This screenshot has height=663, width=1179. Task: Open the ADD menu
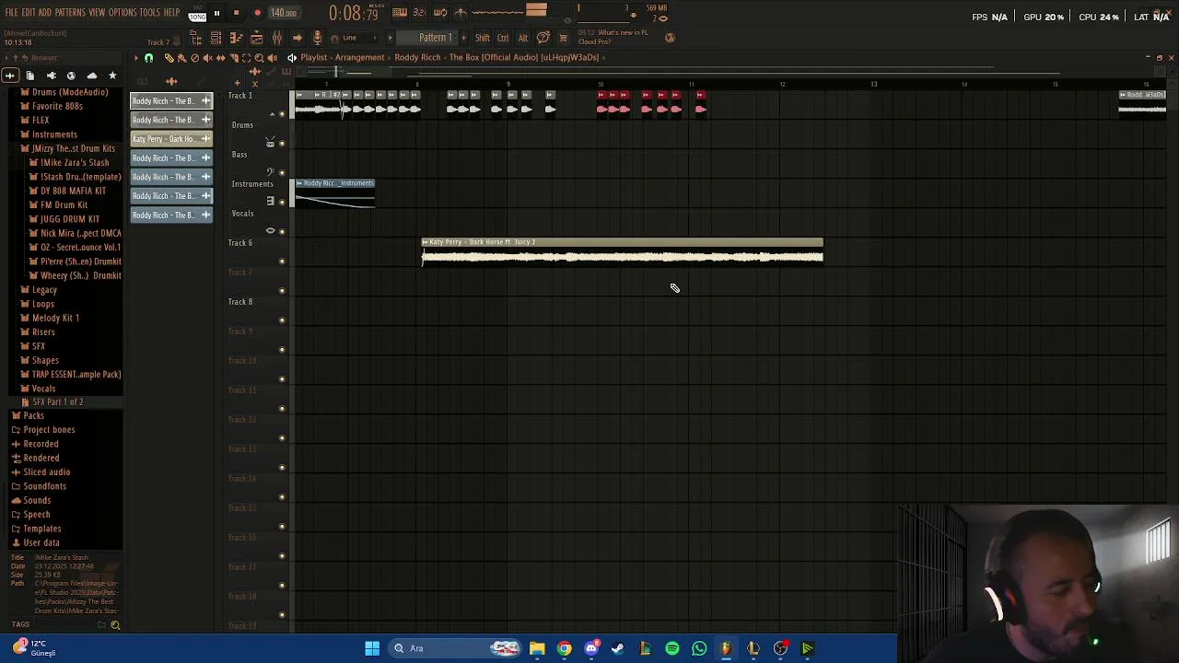point(44,13)
